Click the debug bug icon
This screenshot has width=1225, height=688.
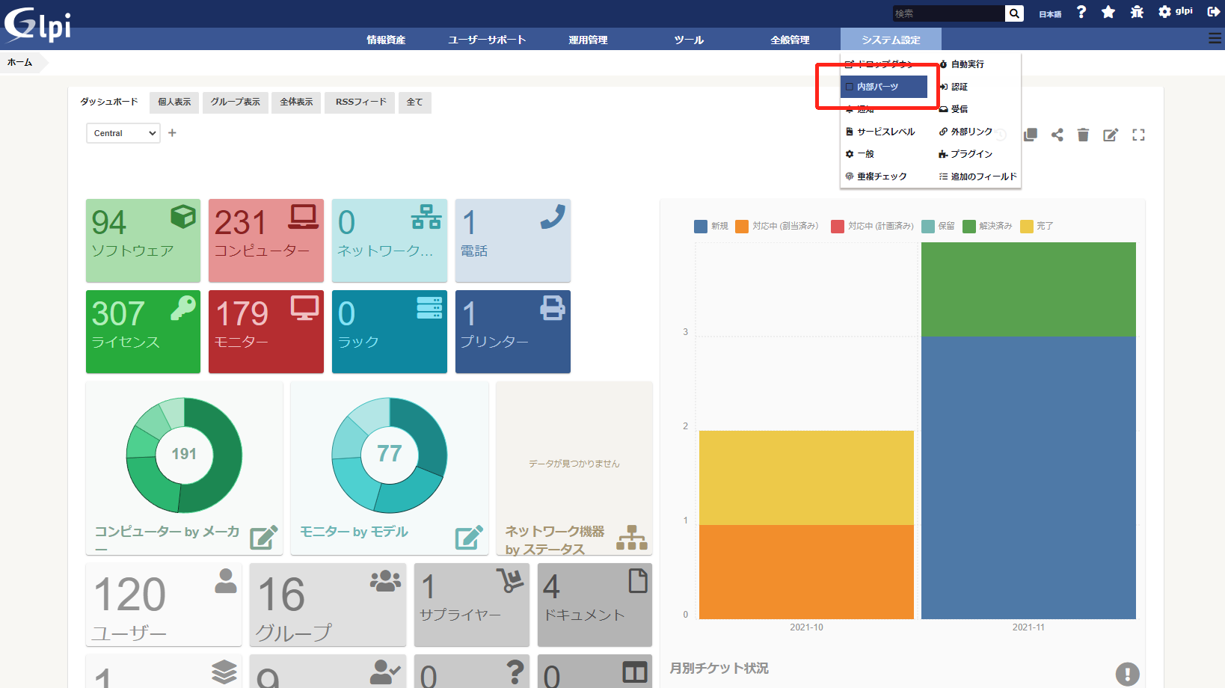click(x=1137, y=12)
